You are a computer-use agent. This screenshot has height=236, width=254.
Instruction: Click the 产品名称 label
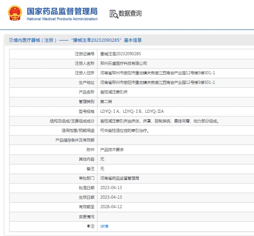pos(86,92)
